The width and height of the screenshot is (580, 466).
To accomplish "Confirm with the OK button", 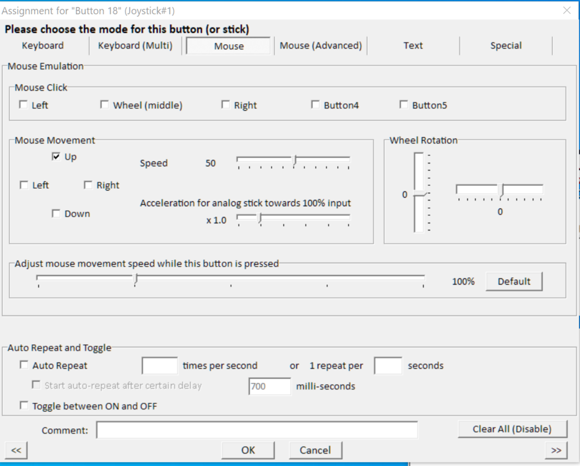I will (248, 450).
